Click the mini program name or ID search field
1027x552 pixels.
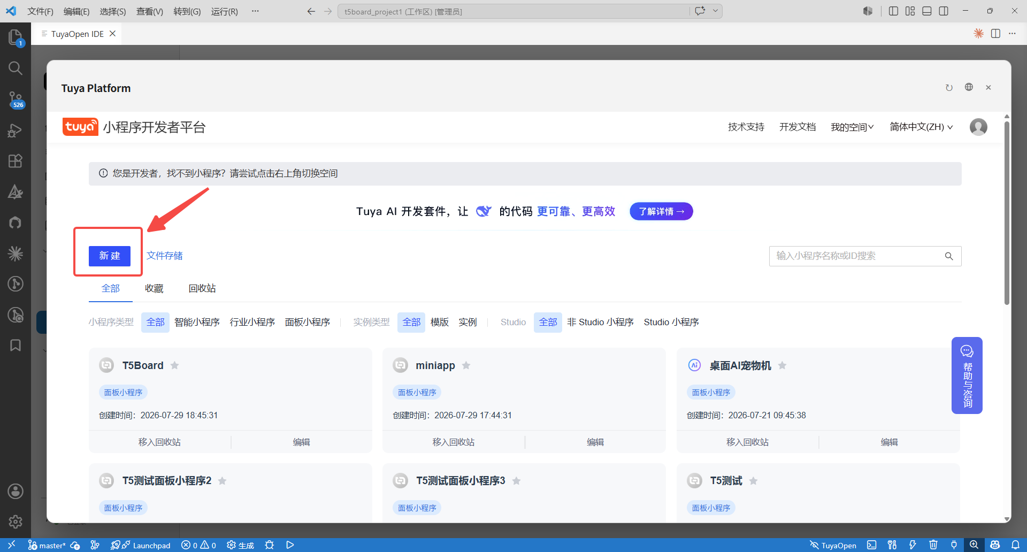(x=865, y=256)
